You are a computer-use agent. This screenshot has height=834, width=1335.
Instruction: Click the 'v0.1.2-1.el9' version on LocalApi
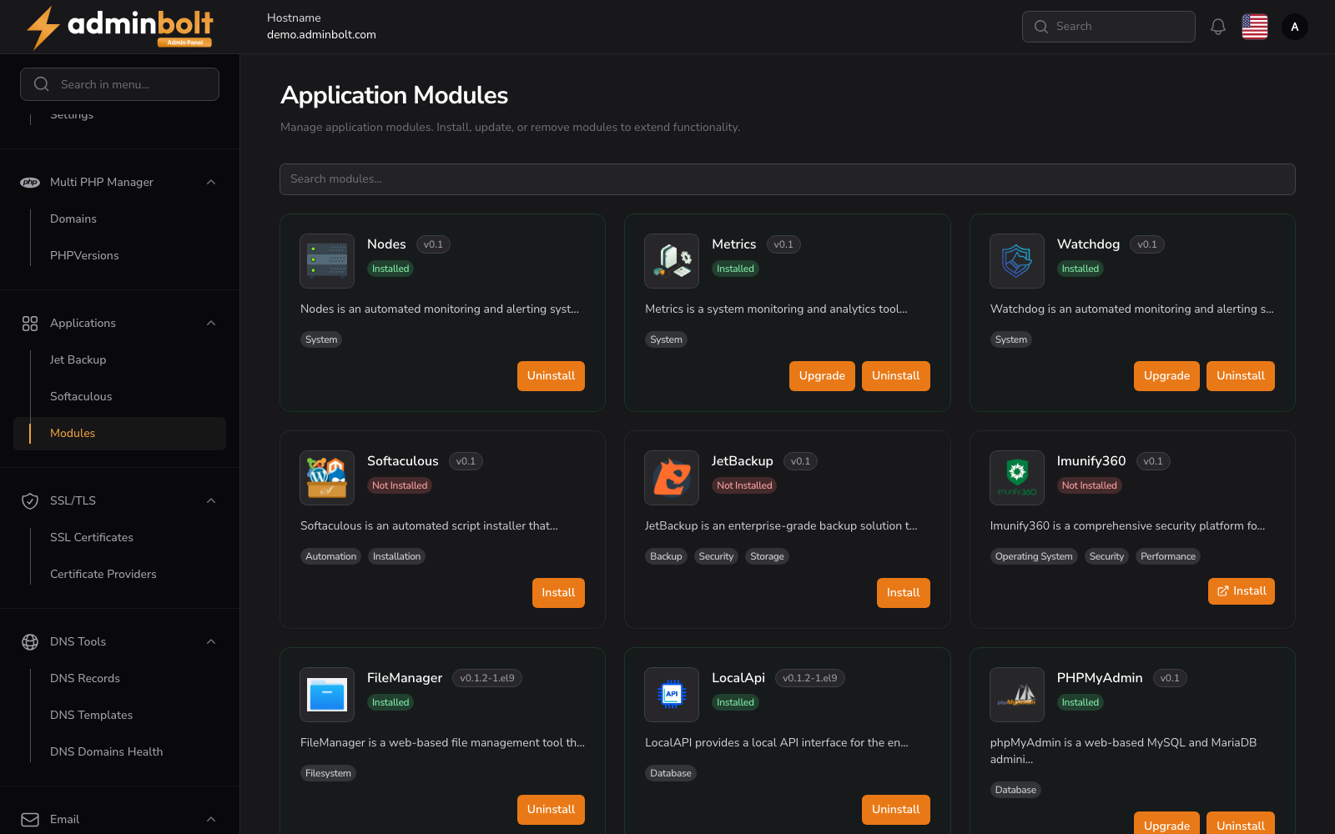click(x=810, y=678)
